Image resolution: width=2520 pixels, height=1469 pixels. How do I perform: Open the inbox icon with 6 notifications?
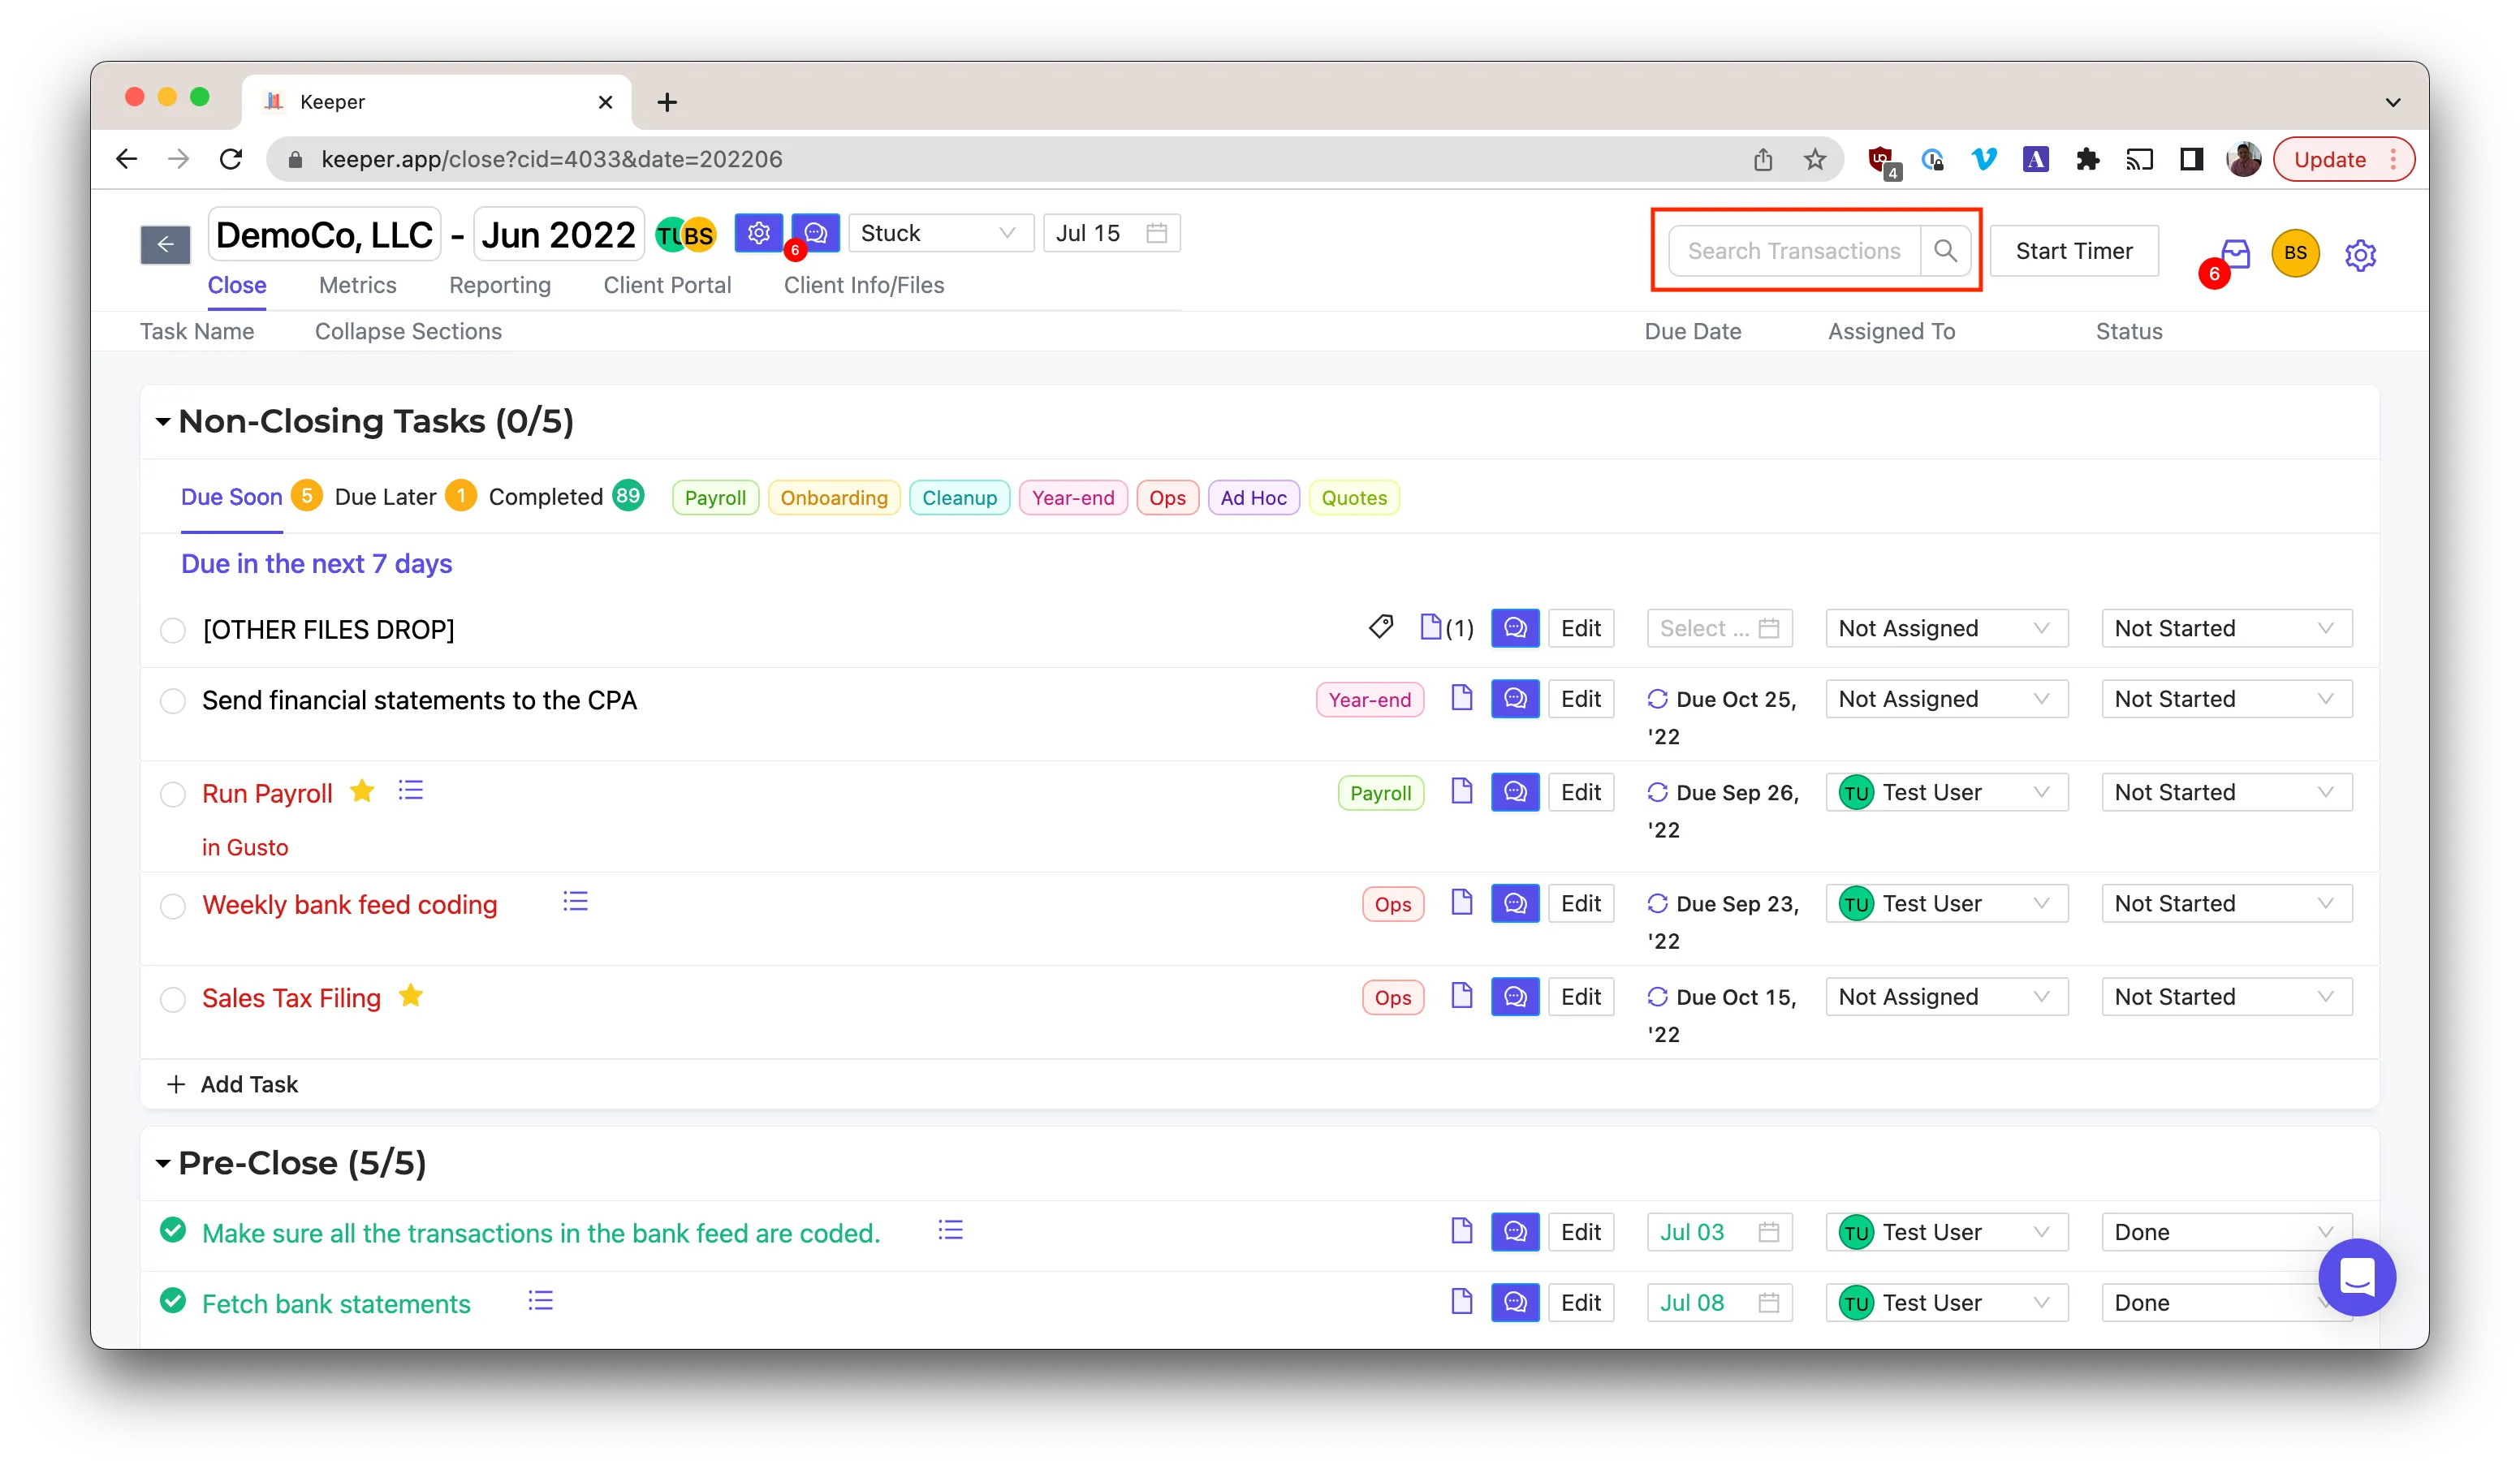pyautogui.click(x=2234, y=255)
